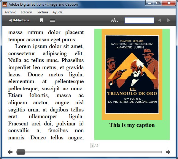Click the text 'tempor accumsan eget purus.'

coord(42,40)
